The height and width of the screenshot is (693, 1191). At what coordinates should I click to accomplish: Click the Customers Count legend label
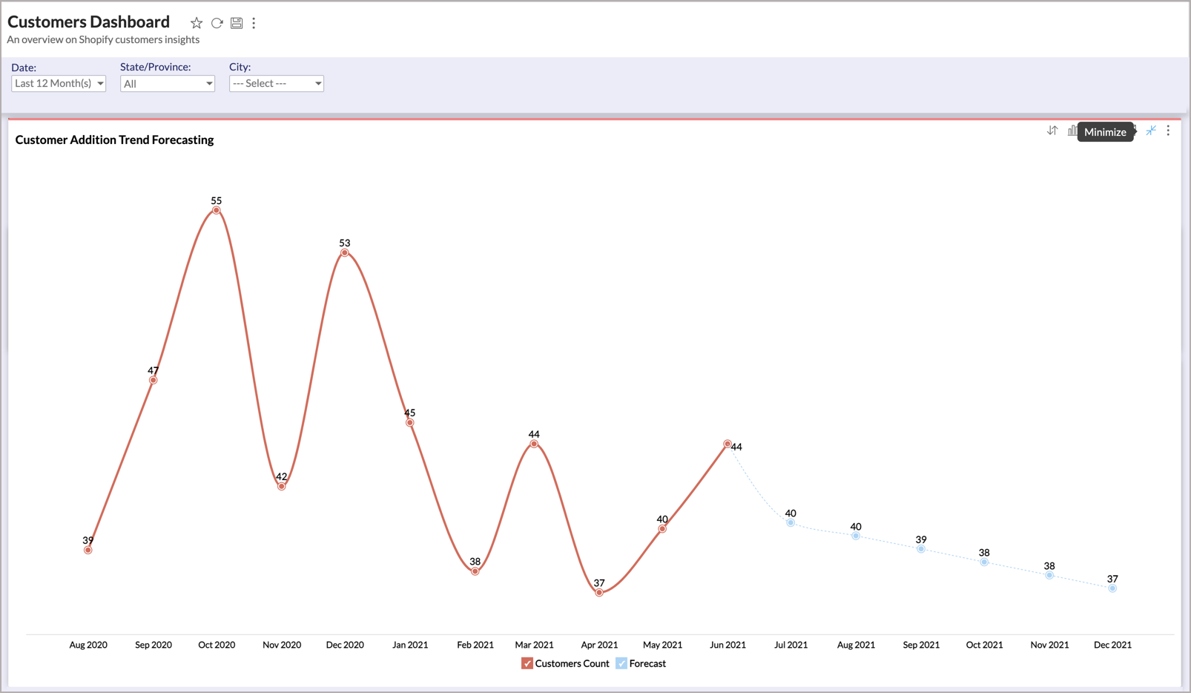572,663
